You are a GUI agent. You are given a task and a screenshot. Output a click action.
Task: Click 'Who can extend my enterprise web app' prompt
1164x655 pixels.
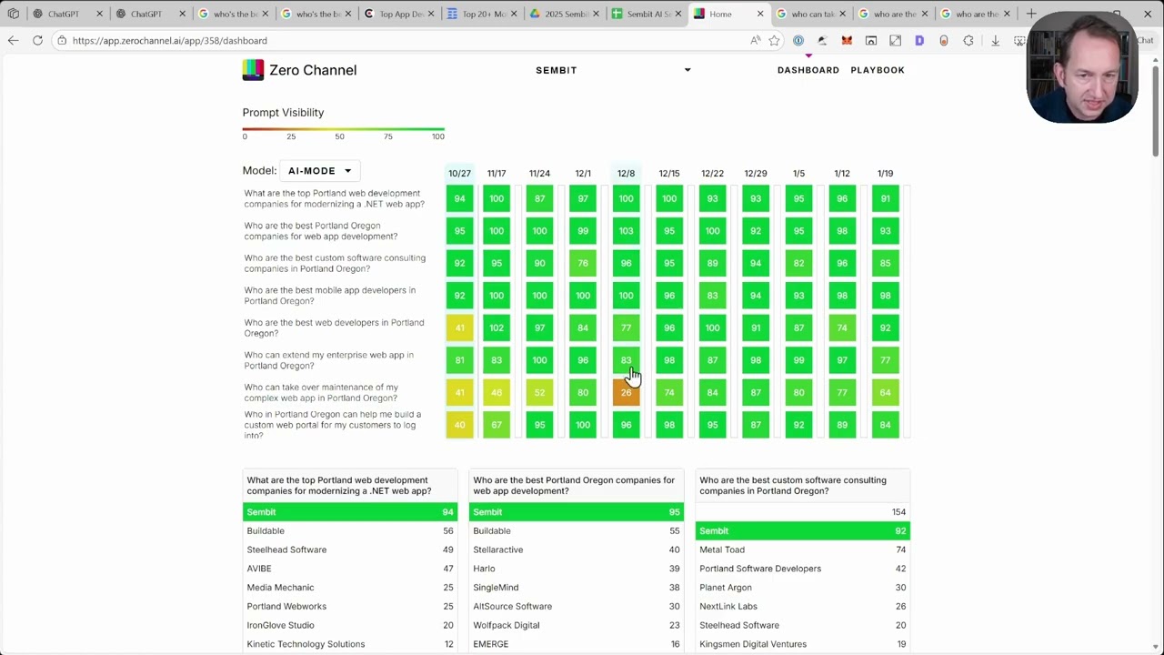328,360
